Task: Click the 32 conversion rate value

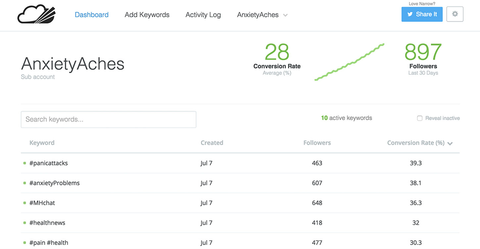Action: coord(416,223)
